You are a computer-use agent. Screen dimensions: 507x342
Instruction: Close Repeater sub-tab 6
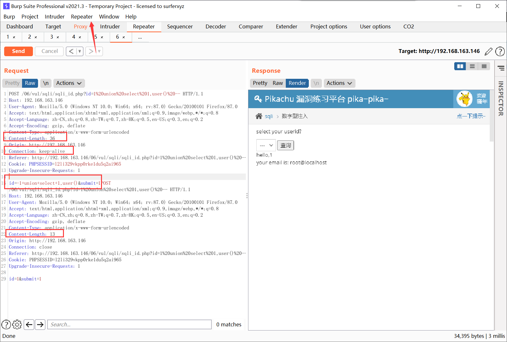[x=124, y=37]
